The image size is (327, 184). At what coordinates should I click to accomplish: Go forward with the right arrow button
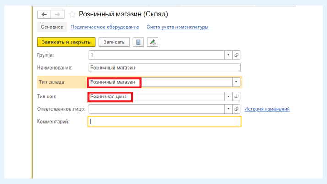[57, 14]
